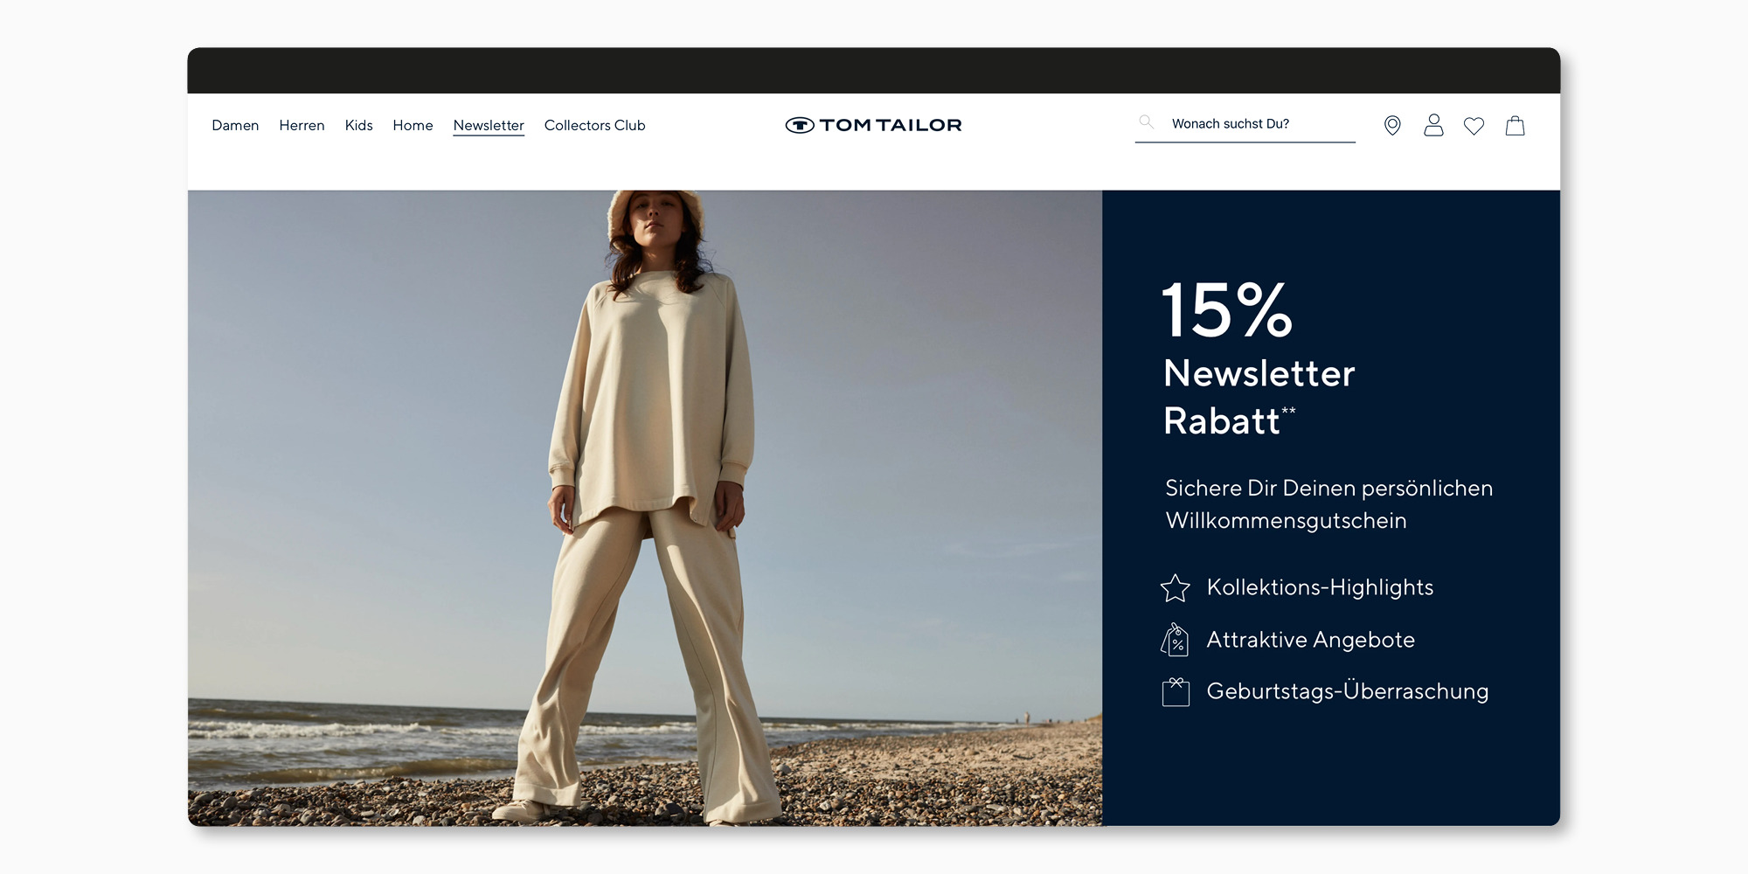The height and width of the screenshot is (874, 1748).
Task: Focus the 'Wonach suchst Du?' search field
Action: [1259, 124]
